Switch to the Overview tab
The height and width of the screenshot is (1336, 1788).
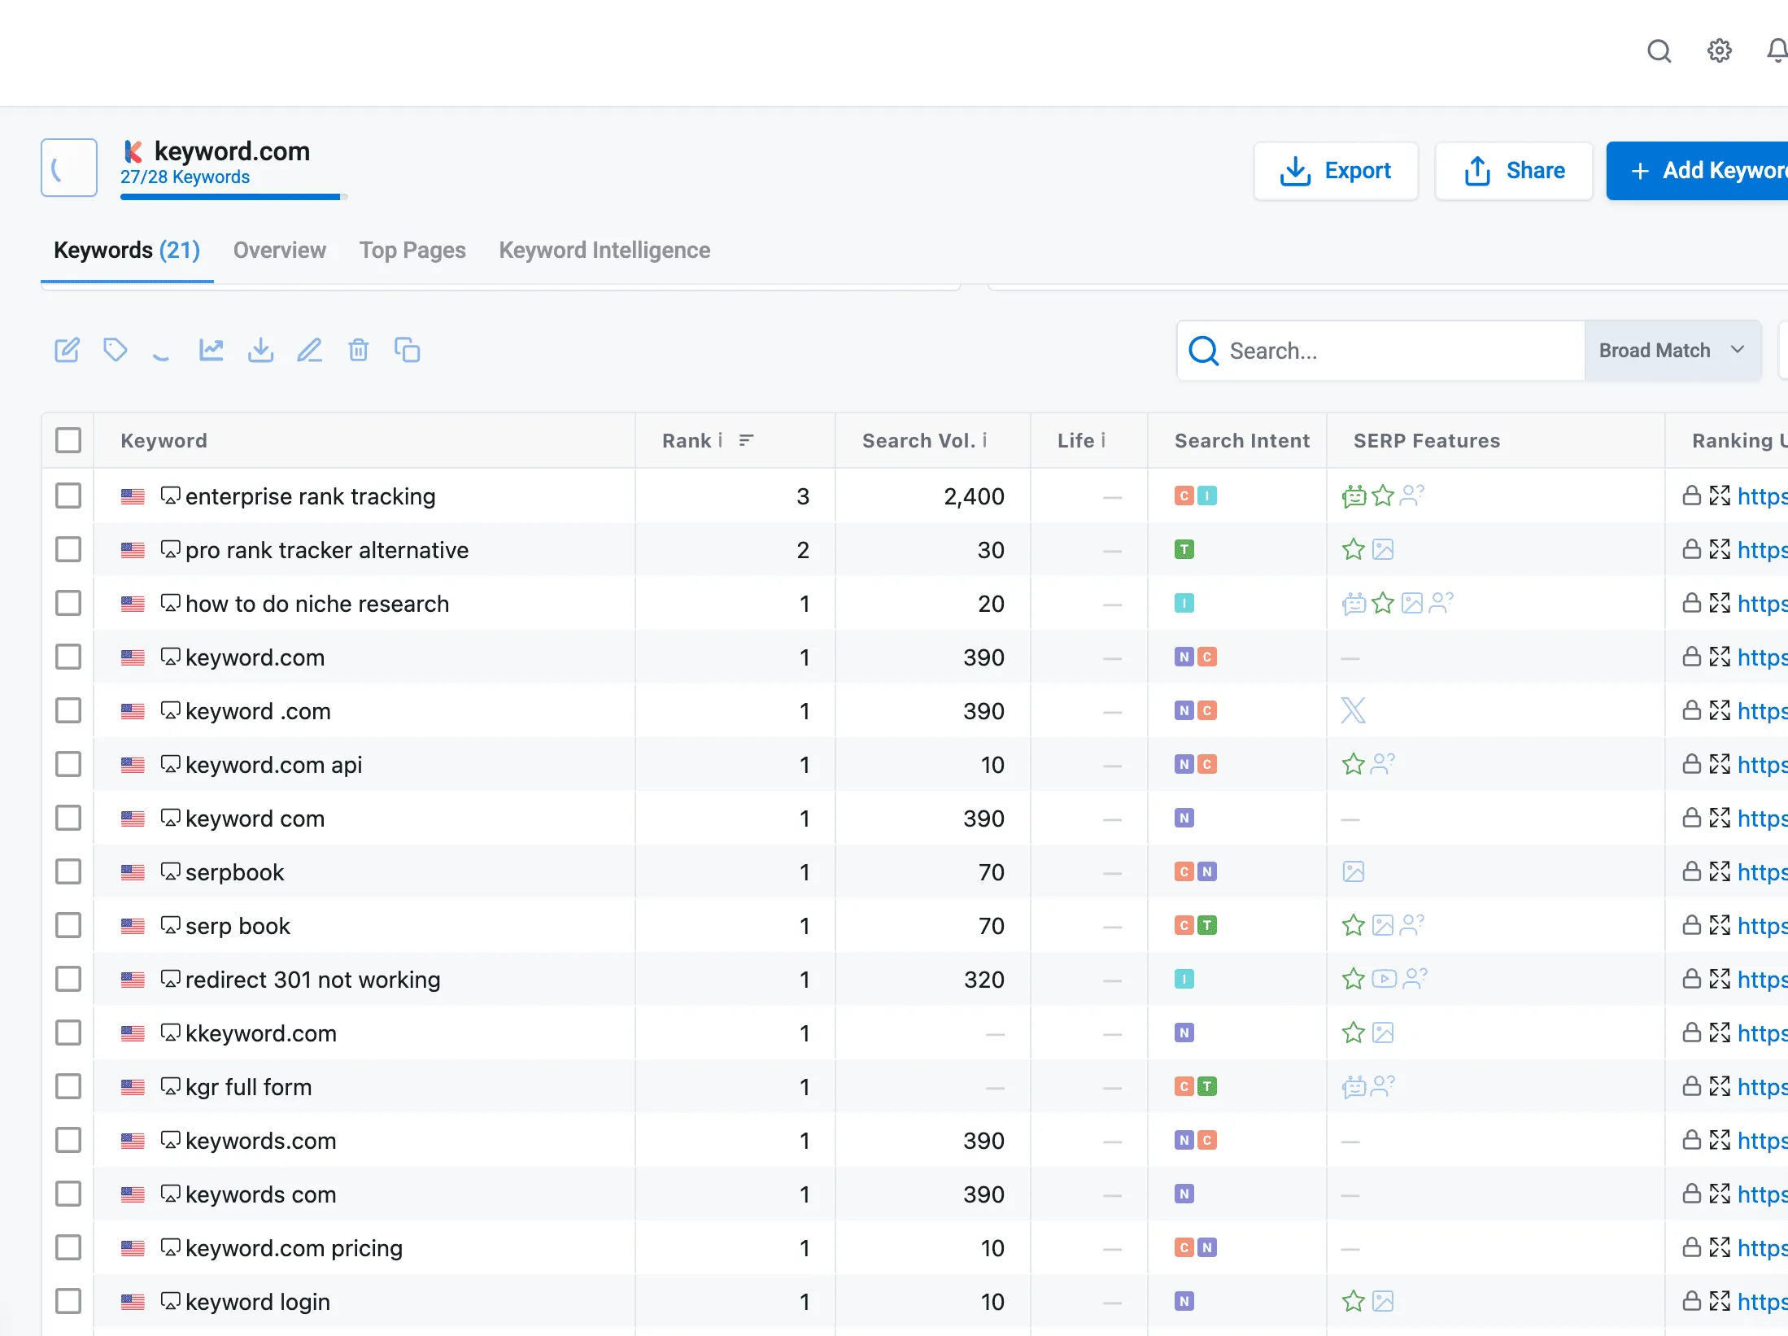[279, 250]
